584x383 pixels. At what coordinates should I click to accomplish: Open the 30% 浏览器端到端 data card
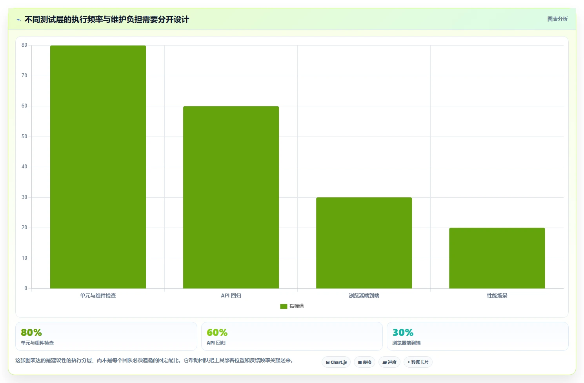477,336
